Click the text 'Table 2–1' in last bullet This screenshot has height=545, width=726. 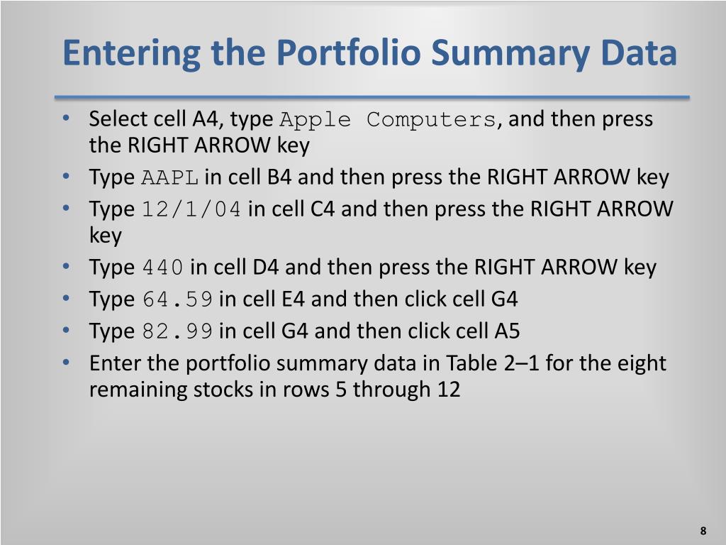click(492, 363)
